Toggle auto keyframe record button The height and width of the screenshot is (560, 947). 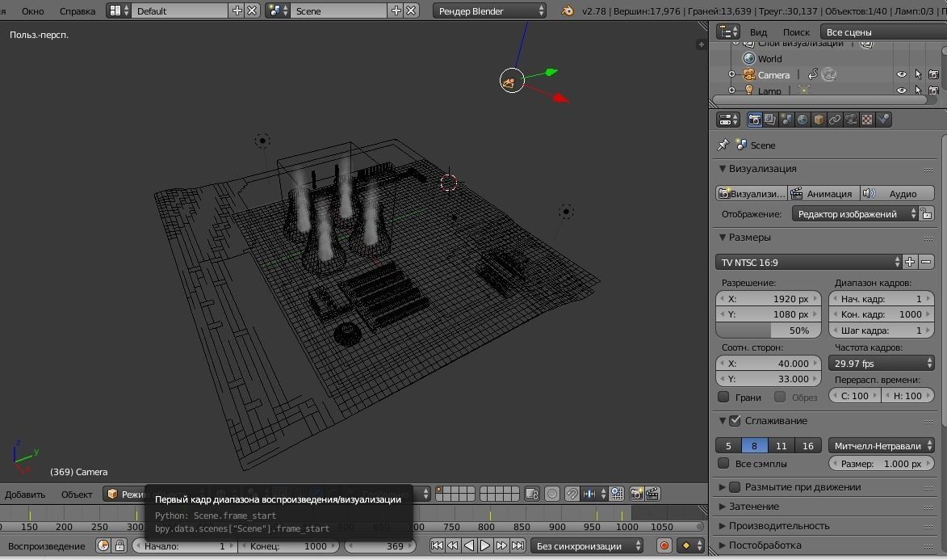point(664,546)
